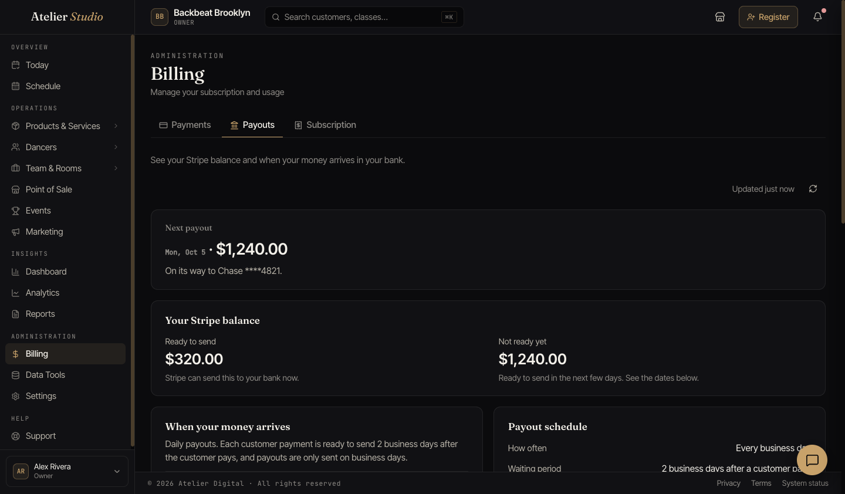Click the Register button
The image size is (845, 494).
768,17
